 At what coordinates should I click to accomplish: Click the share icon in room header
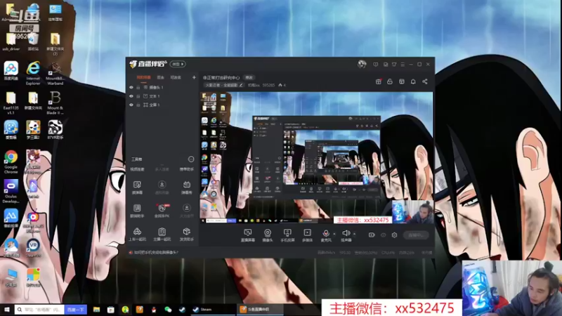(x=425, y=81)
